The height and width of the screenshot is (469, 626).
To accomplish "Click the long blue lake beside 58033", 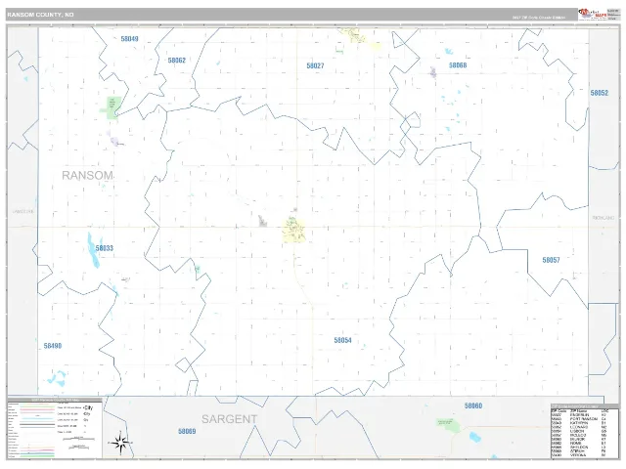I will 93,251.
